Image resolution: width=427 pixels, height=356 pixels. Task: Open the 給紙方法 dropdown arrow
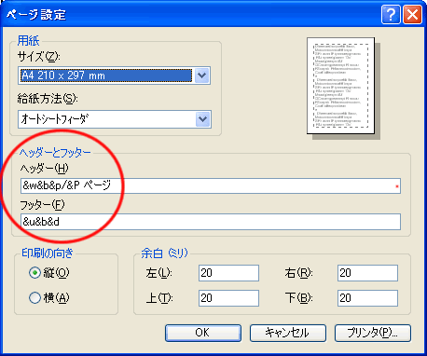(203, 119)
